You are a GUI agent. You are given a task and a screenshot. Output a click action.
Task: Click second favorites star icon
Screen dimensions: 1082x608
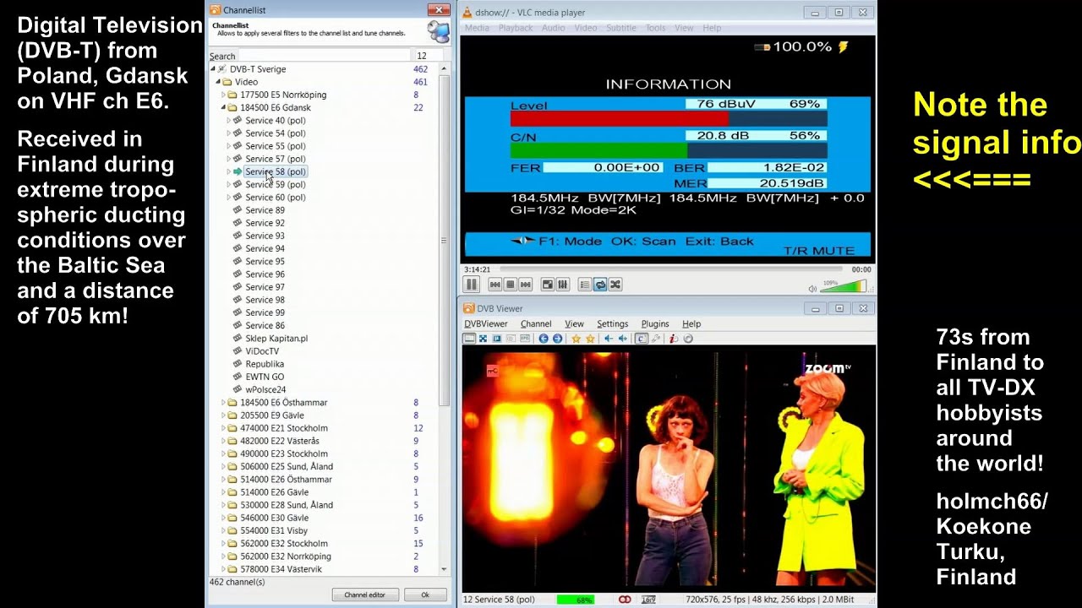tap(590, 339)
